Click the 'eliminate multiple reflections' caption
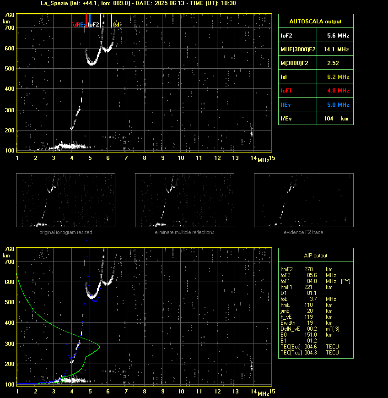This screenshot has height=398, width=388. click(184, 232)
